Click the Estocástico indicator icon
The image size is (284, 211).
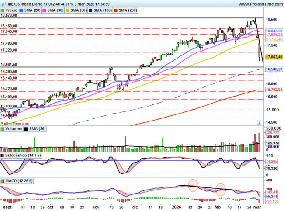tap(3, 155)
